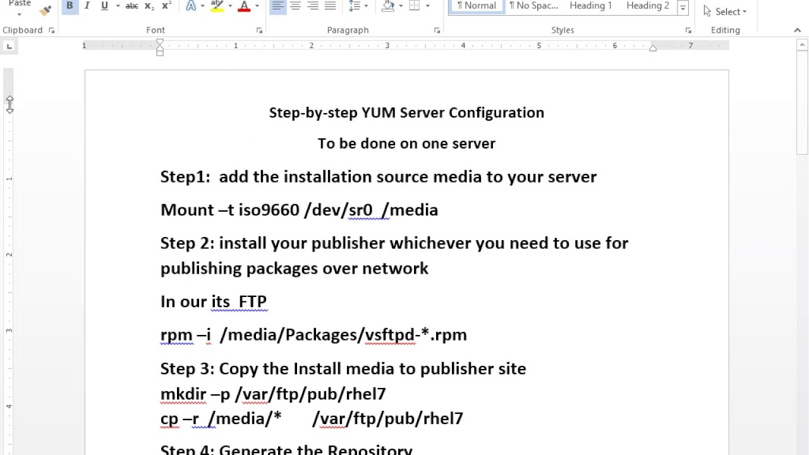The image size is (809, 455).
Task: Apply the Heading 2 style
Action: (x=647, y=6)
